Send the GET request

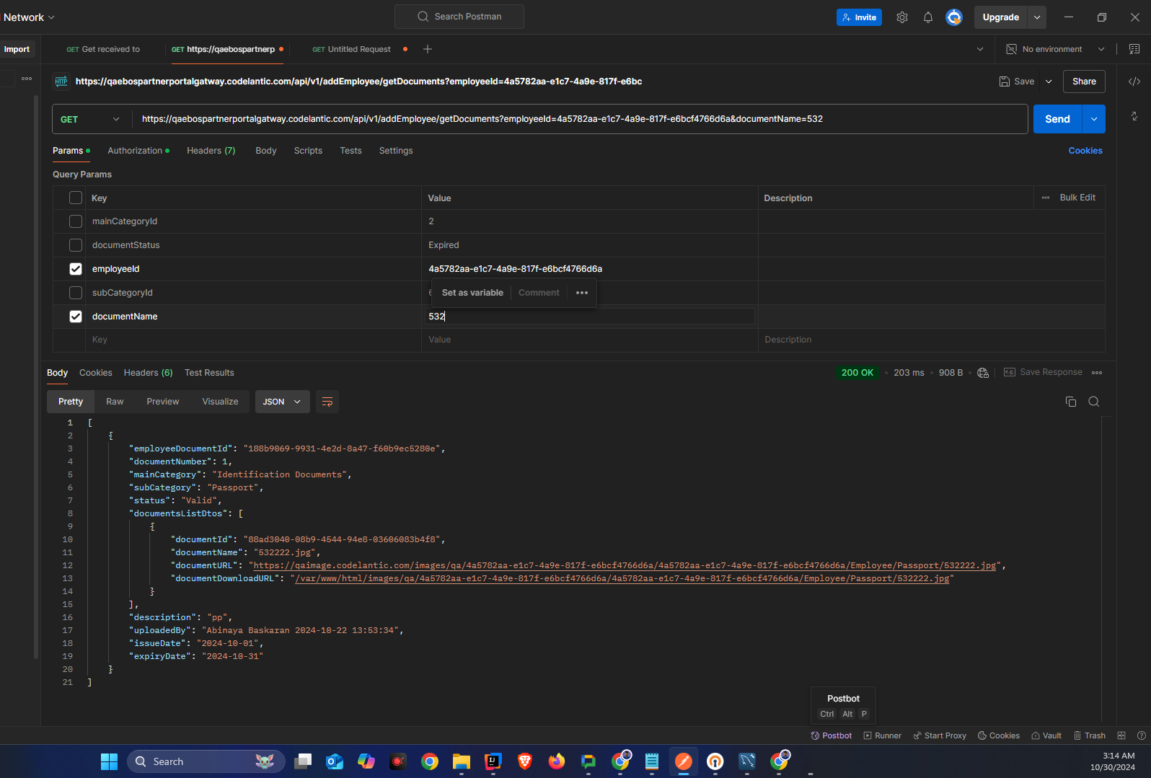(x=1058, y=119)
